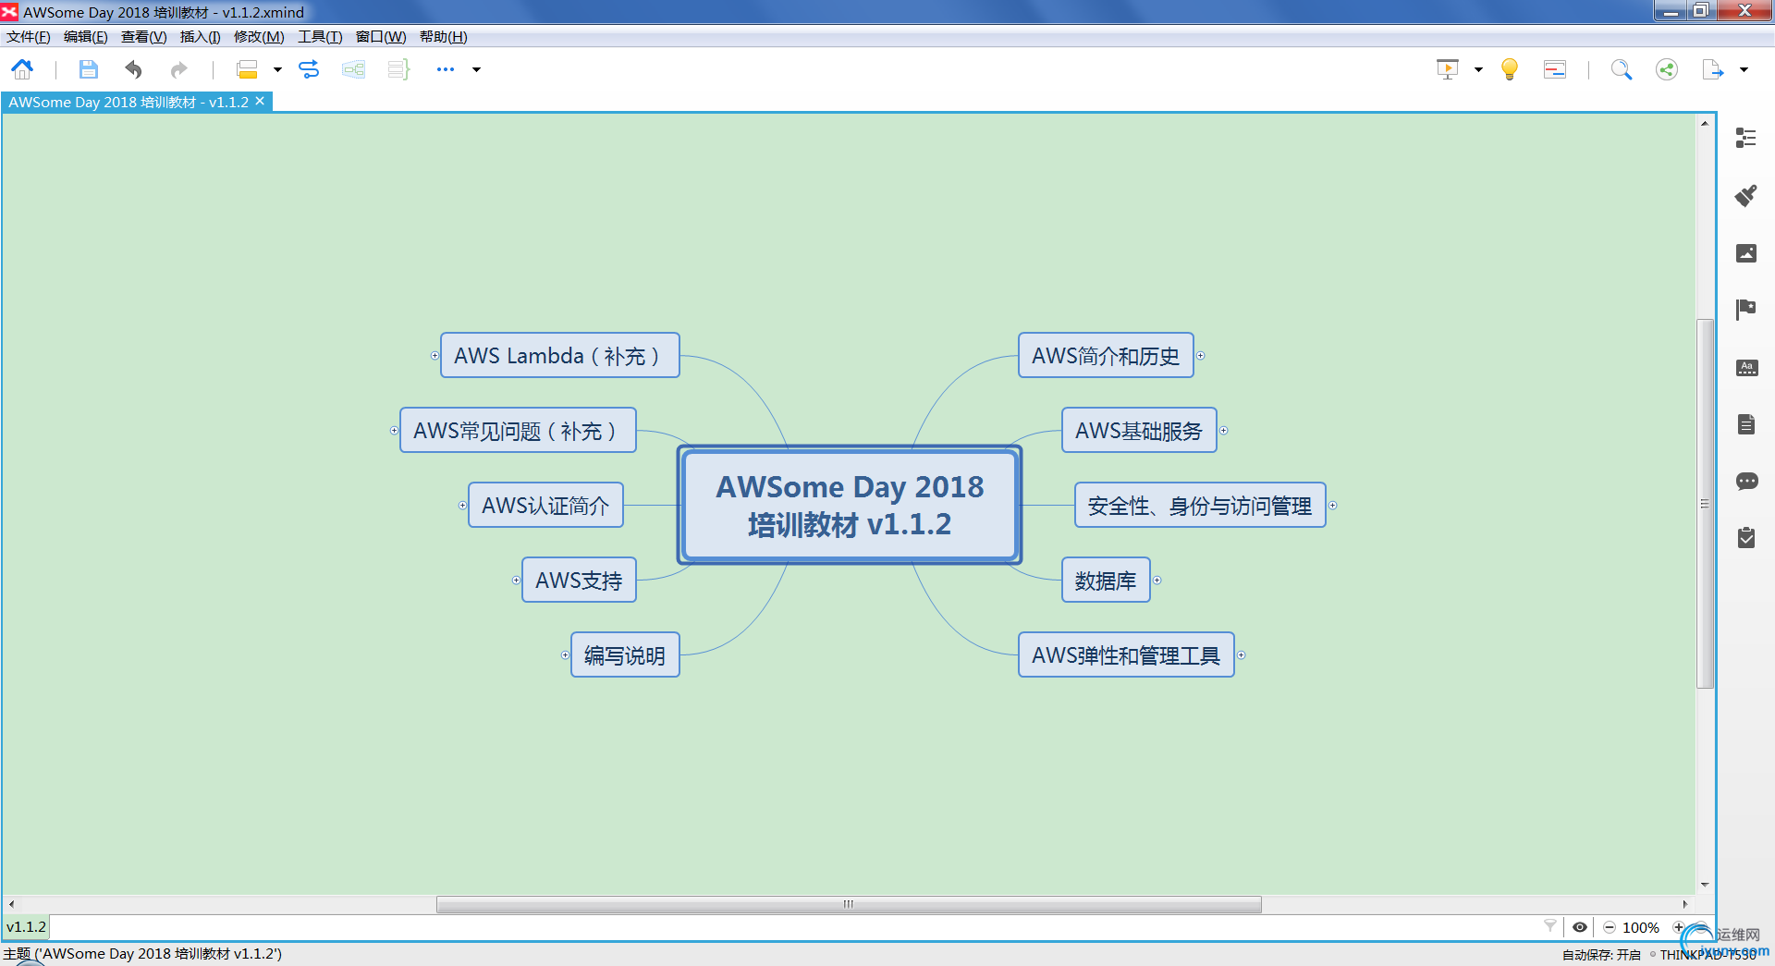
Task: Click the scroll-down arrow of the vertical scrollbar
Action: pyautogui.click(x=1705, y=885)
